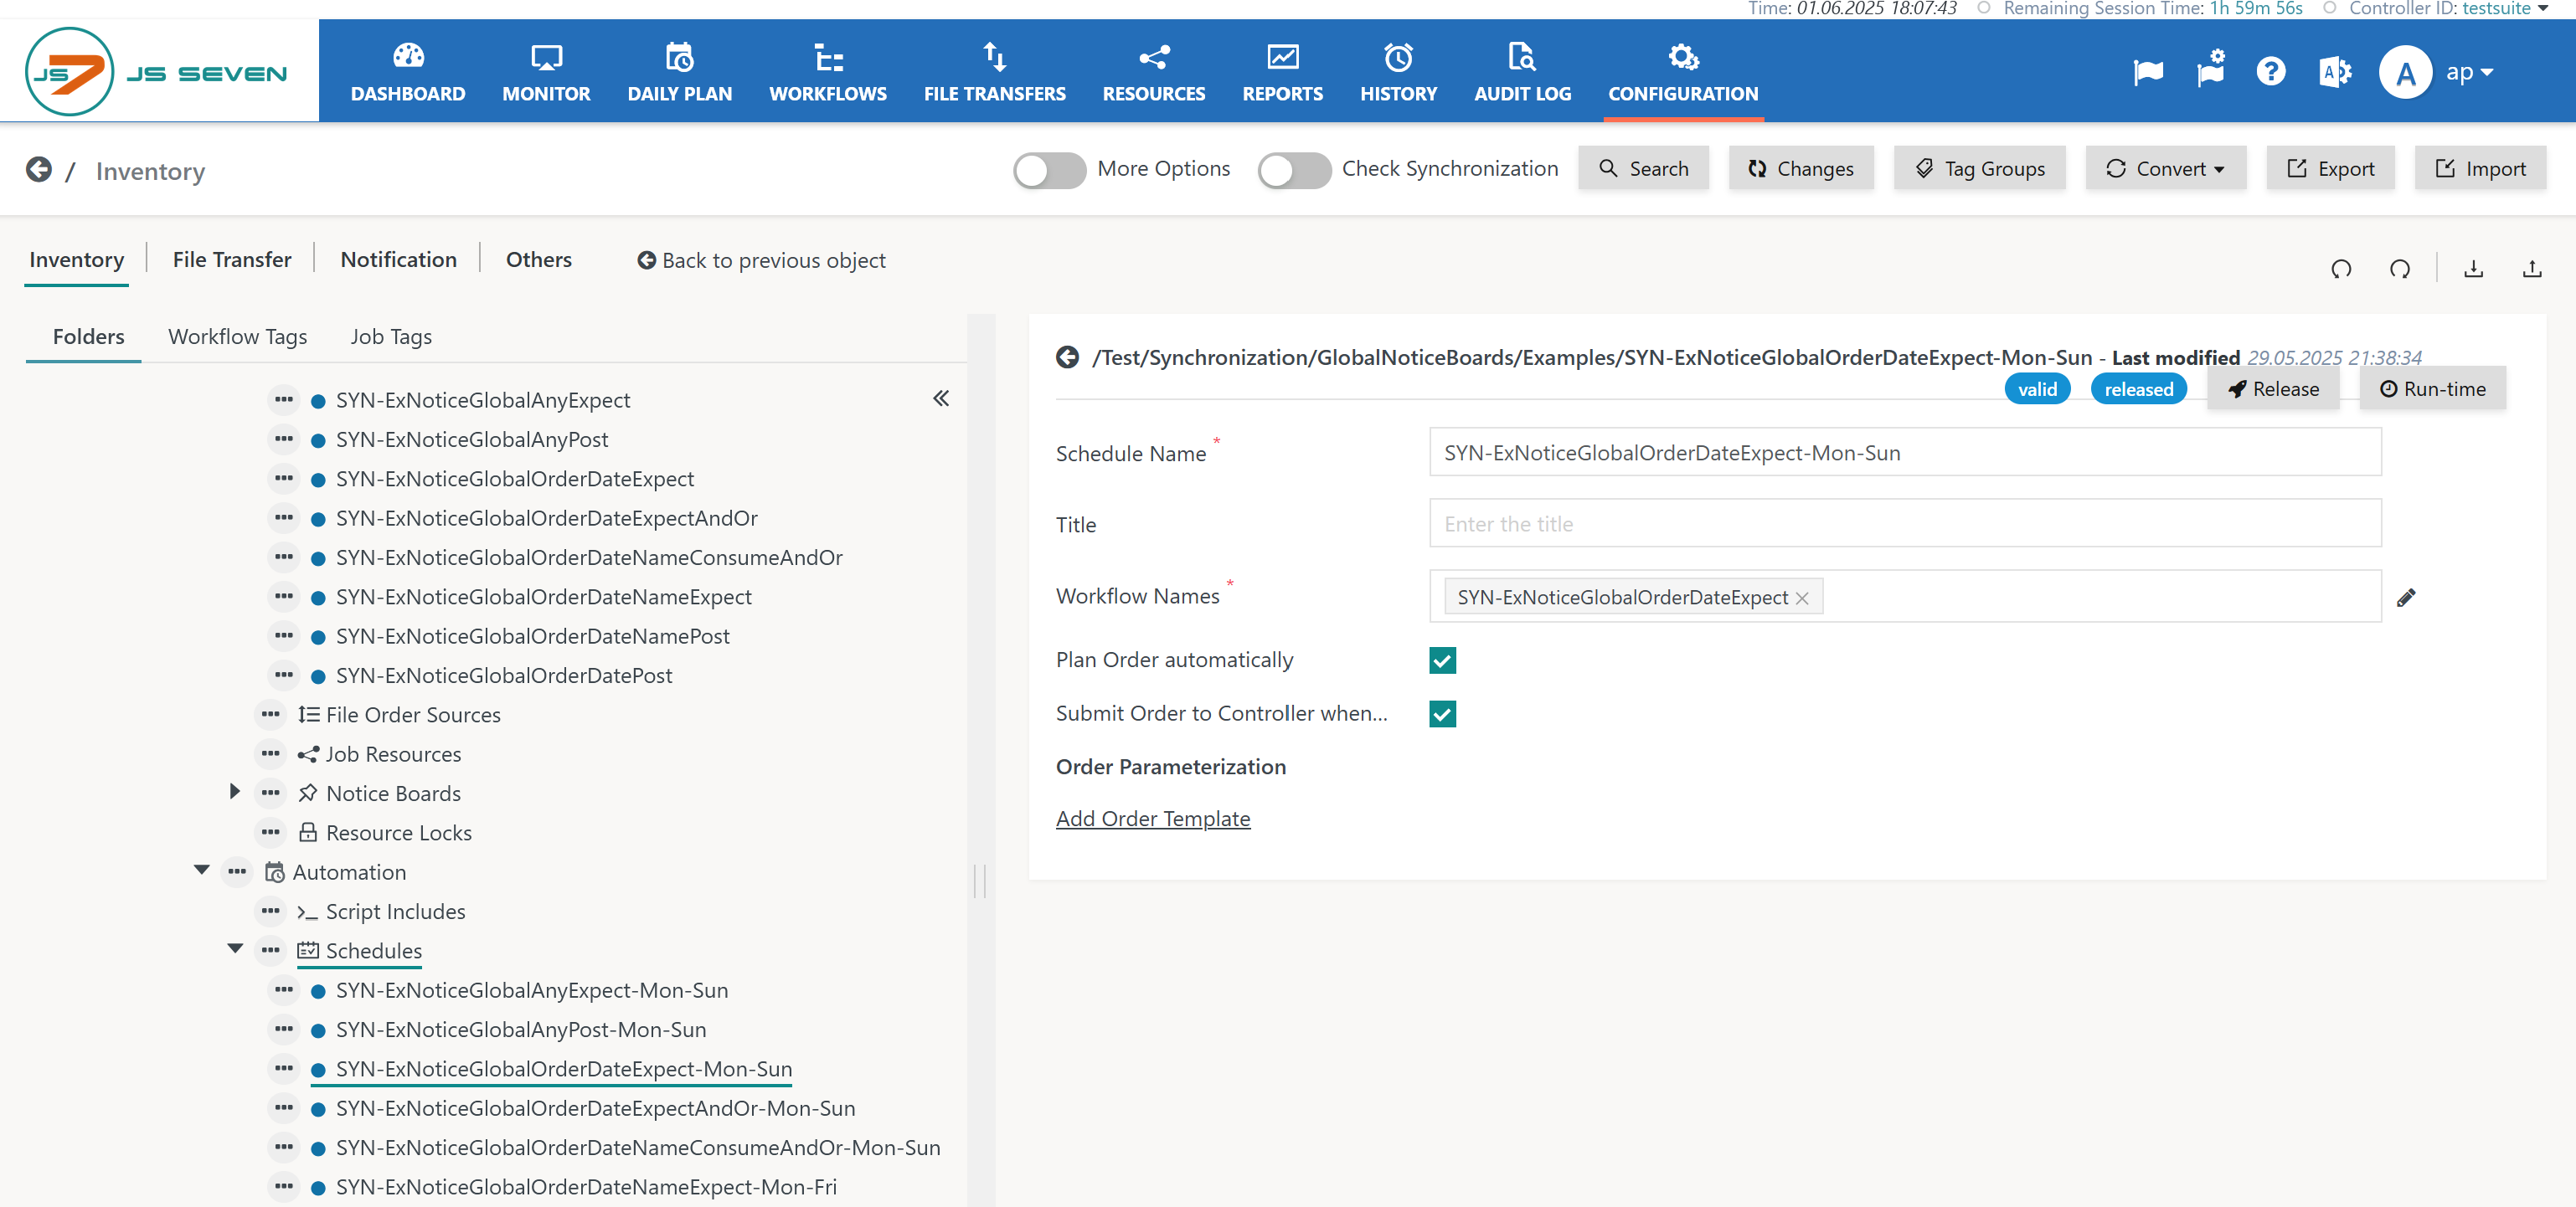Click the panel splitter handle
2576x1207 pixels.
[x=980, y=881]
